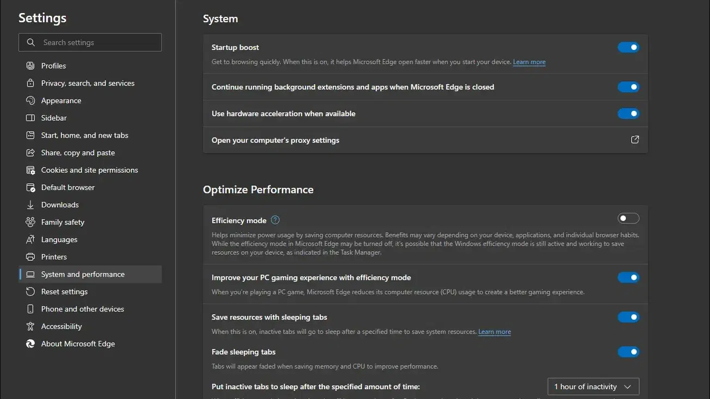
Task: Click the Optimize Performance heading
Action: [258, 190]
